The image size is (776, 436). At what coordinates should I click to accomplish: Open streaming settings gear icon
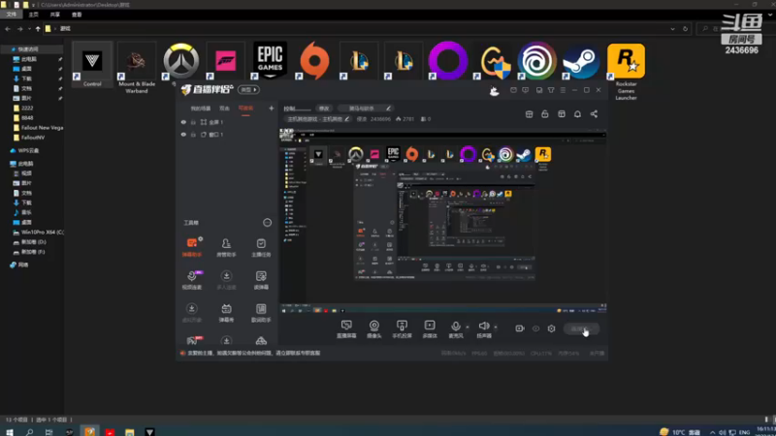[x=551, y=328]
